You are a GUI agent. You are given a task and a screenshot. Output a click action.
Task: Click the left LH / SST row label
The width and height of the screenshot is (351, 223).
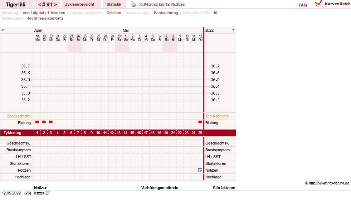[24, 157]
